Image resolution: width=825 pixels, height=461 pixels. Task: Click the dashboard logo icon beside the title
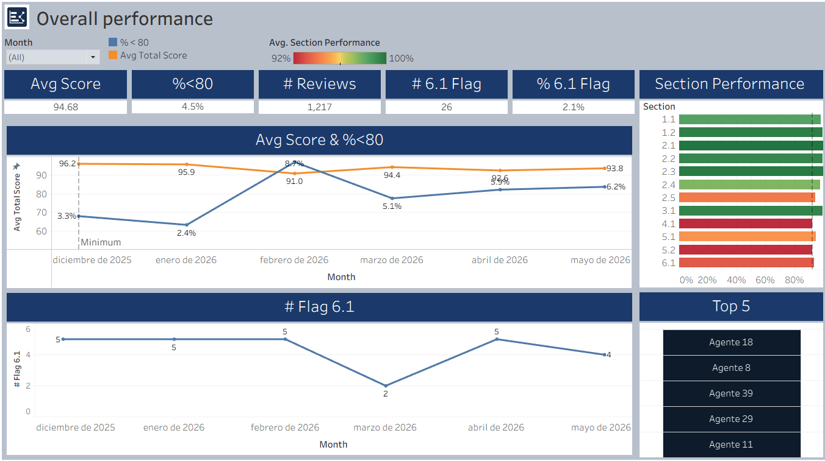pos(17,17)
